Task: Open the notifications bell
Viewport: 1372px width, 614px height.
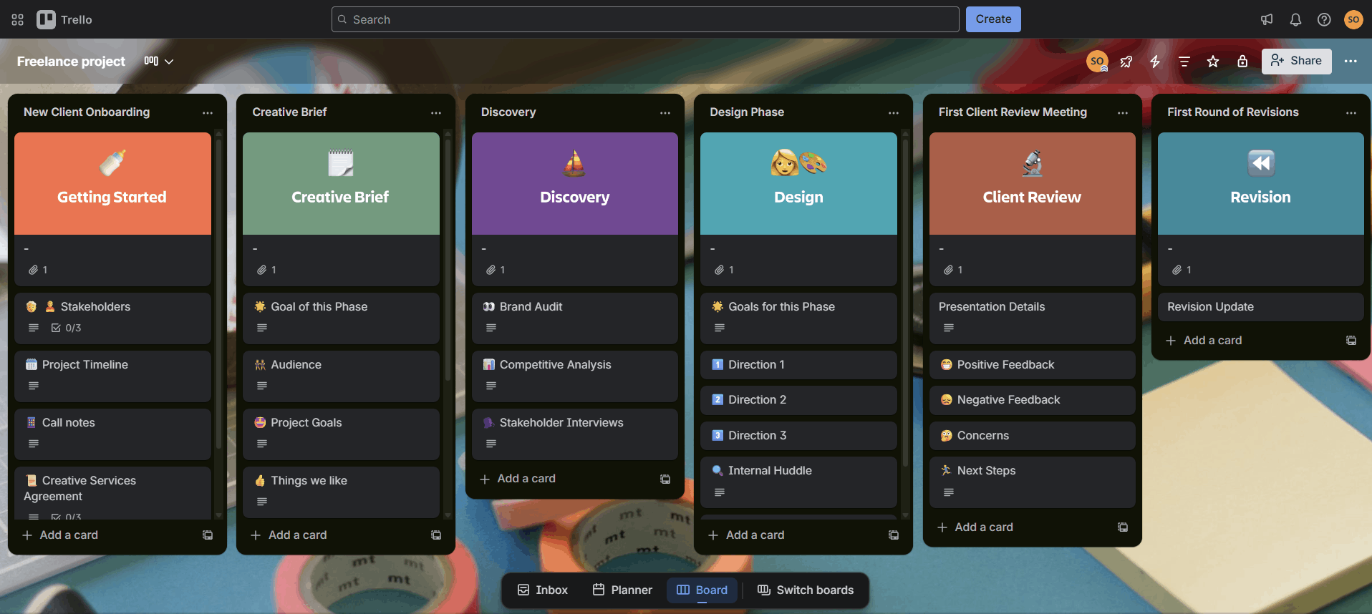Action: coord(1295,19)
